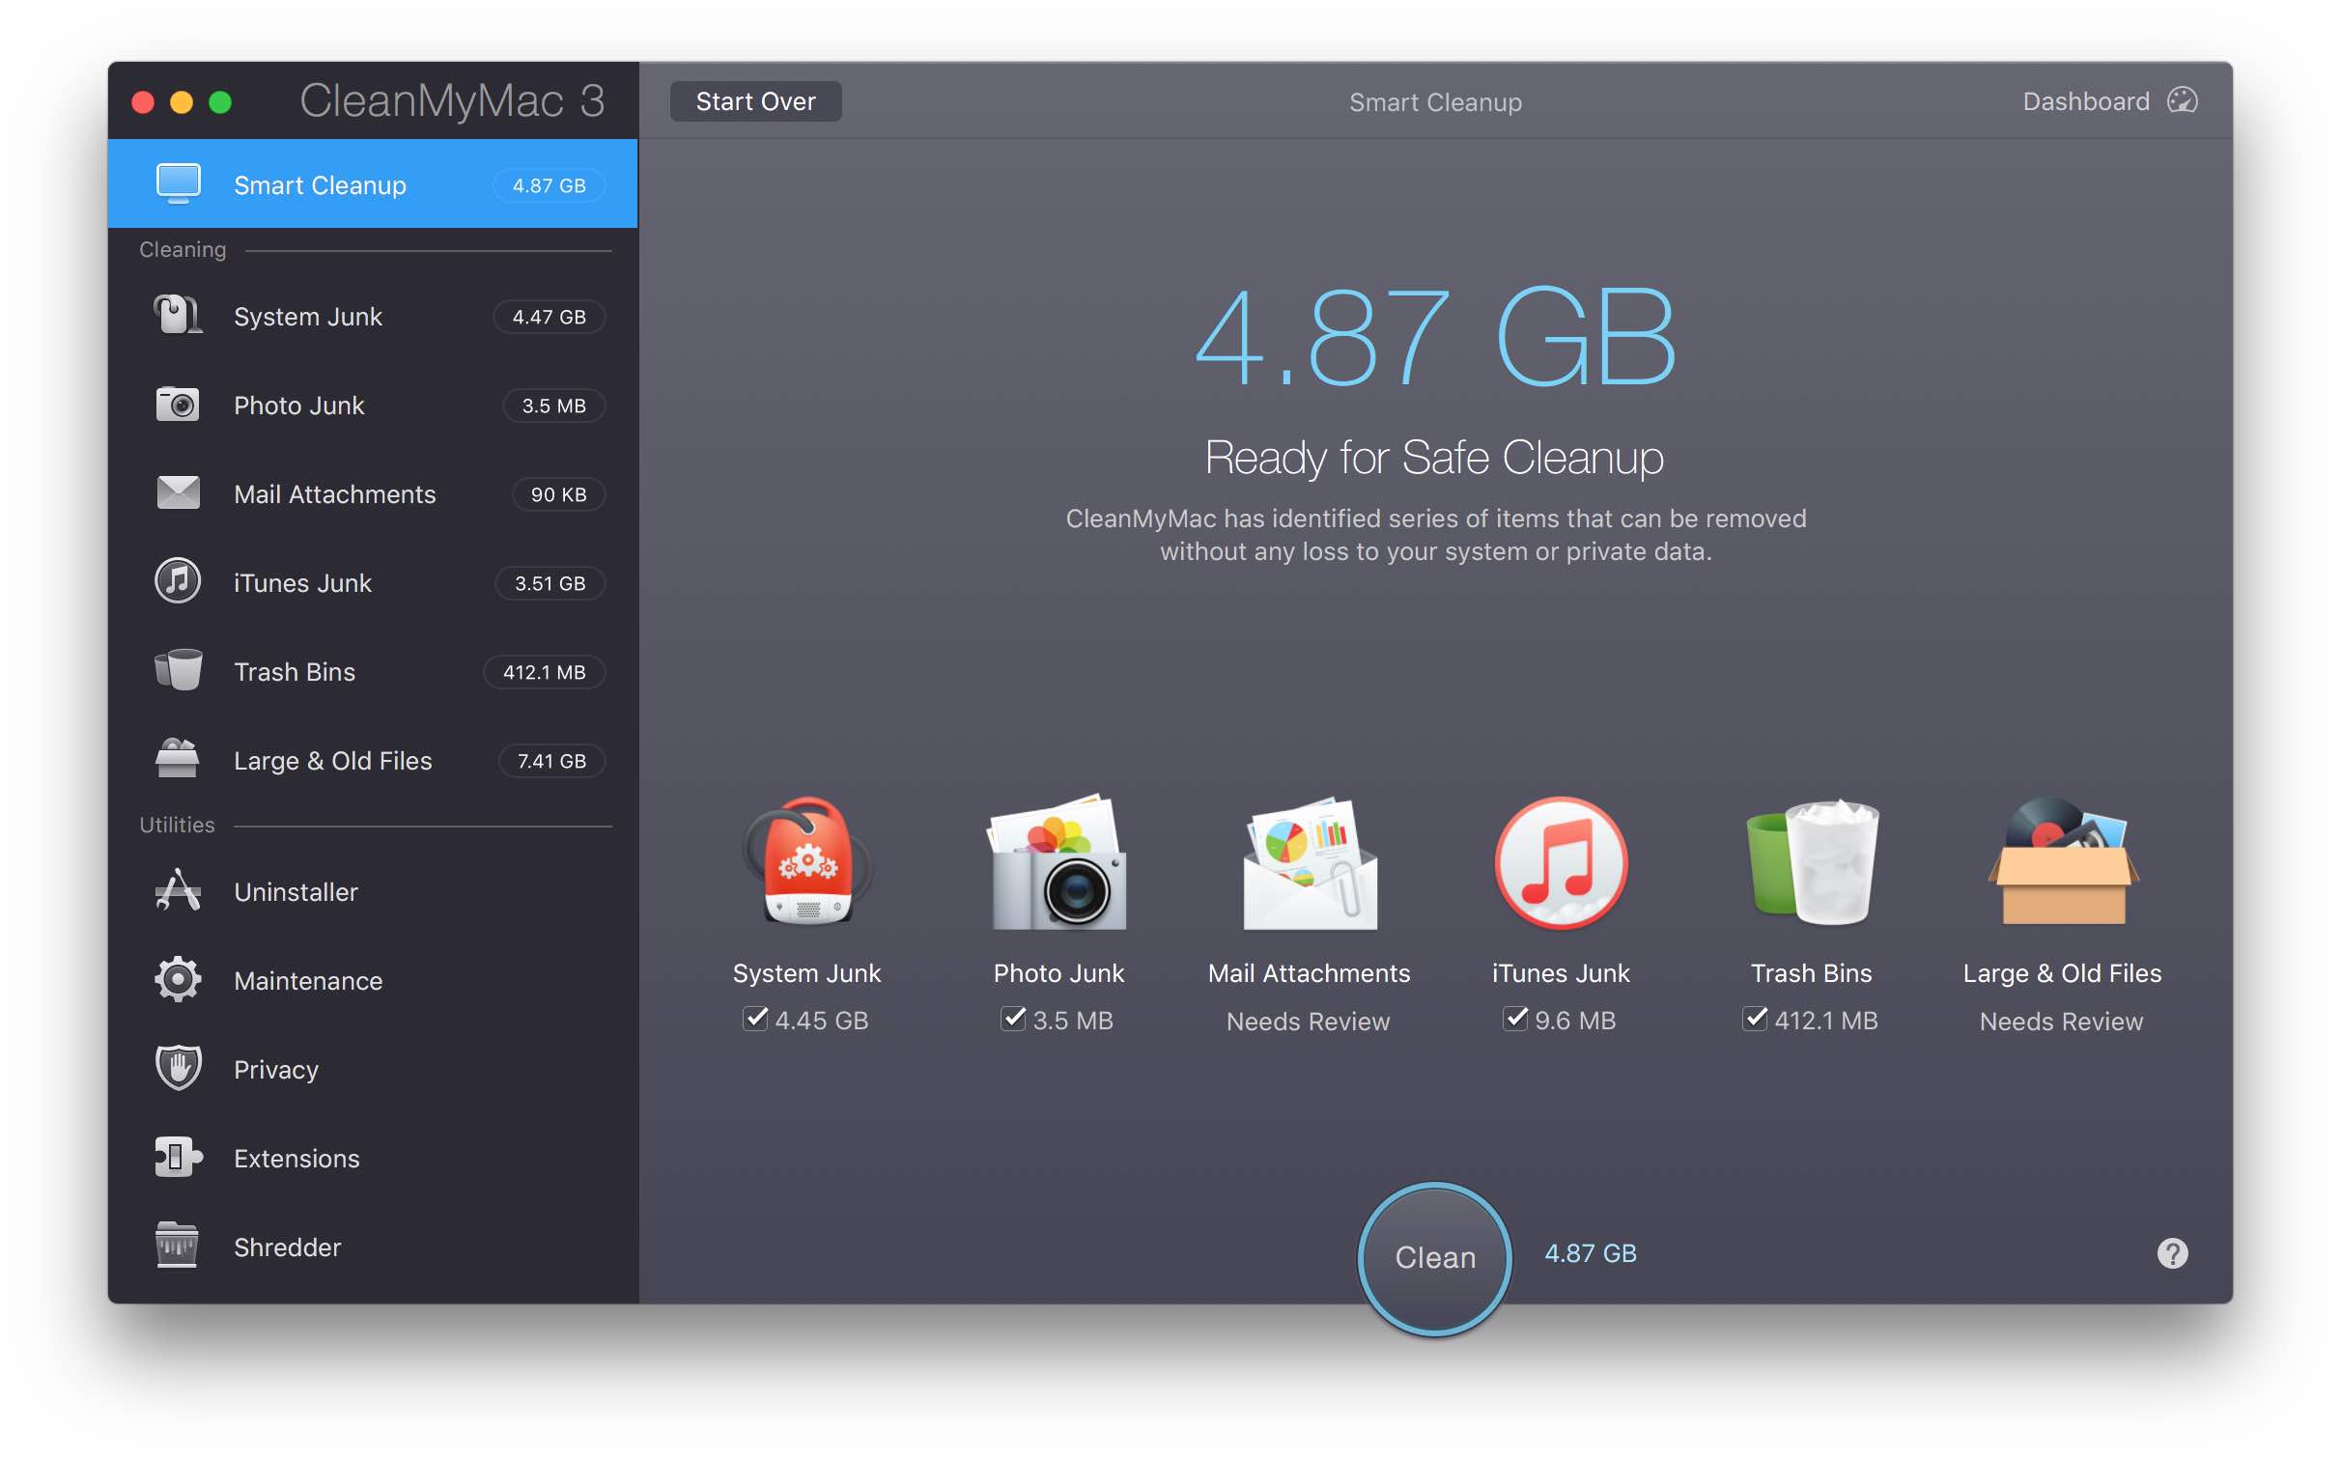Viewport: 2341px width, 1458px height.
Task: Uncheck the Photo Junk 3.5 MB checkbox
Action: tap(1013, 1019)
